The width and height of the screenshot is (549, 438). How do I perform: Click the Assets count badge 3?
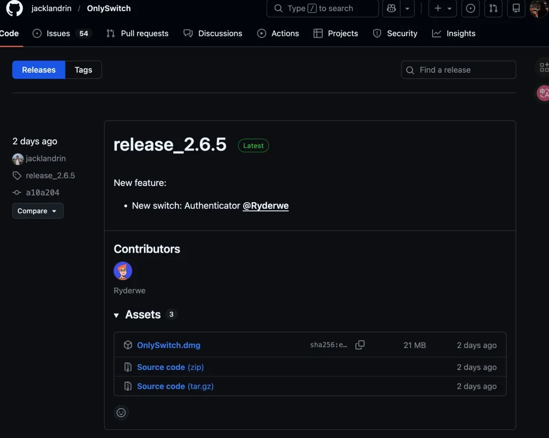click(171, 315)
